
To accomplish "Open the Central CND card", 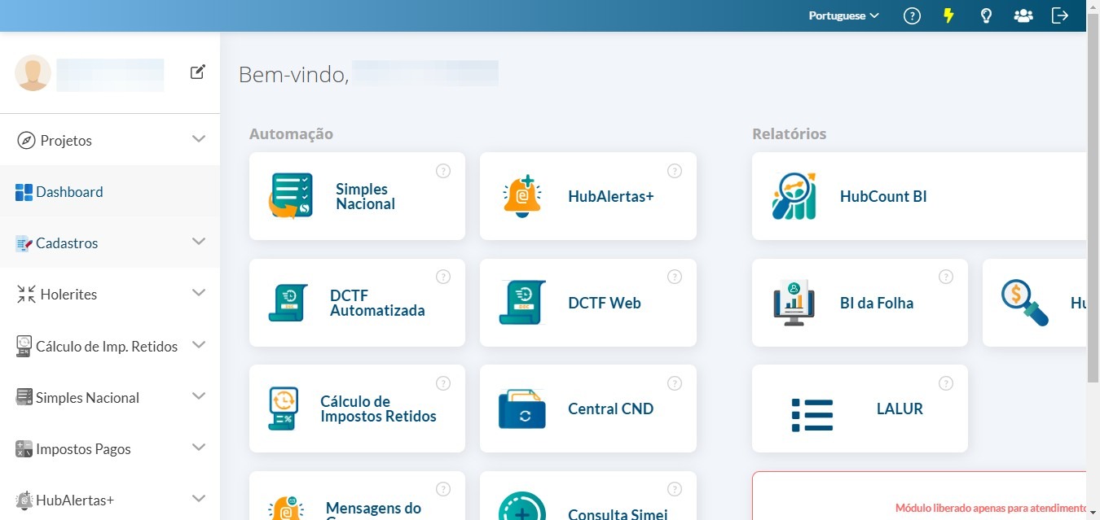I will [588, 409].
